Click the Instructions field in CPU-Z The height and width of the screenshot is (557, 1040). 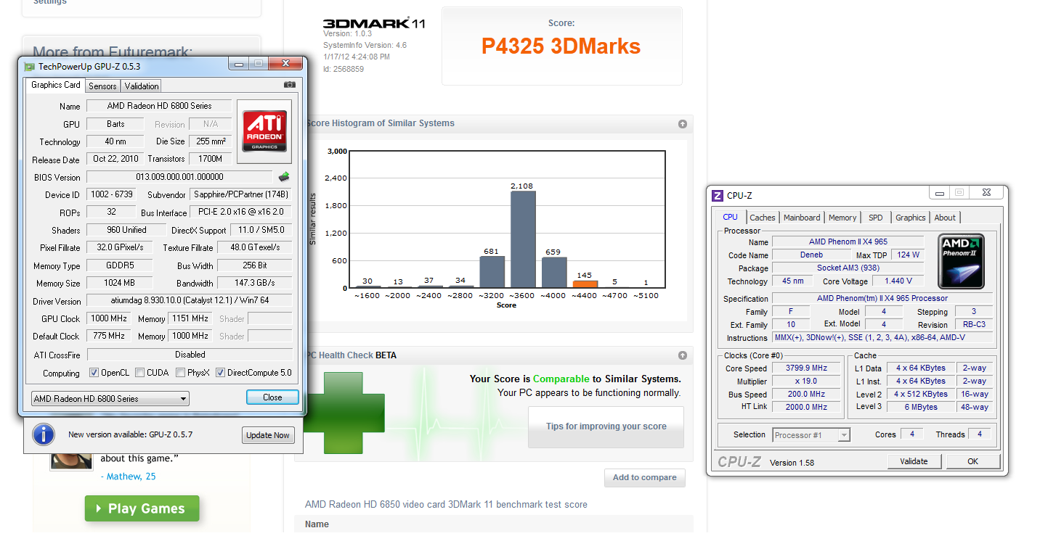click(x=882, y=337)
